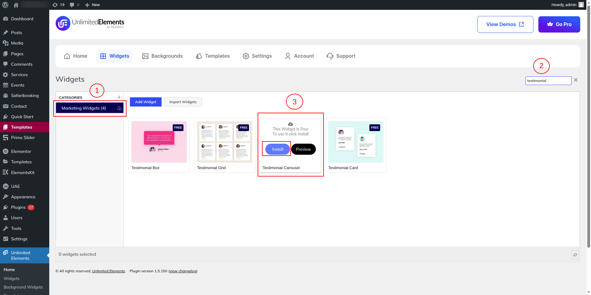Click the testimonial search input field
The height and width of the screenshot is (295, 591).
point(548,81)
